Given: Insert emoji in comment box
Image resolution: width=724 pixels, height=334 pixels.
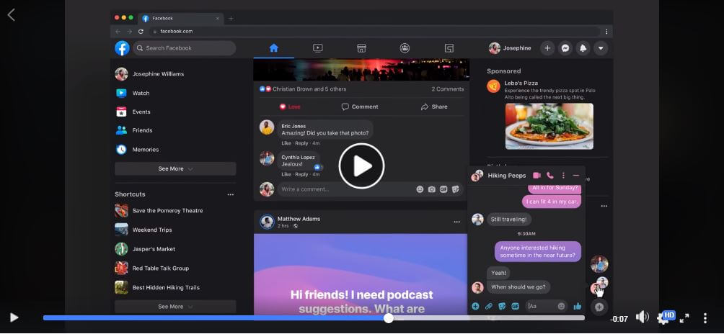Looking at the screenshot, I should (420, 189).
